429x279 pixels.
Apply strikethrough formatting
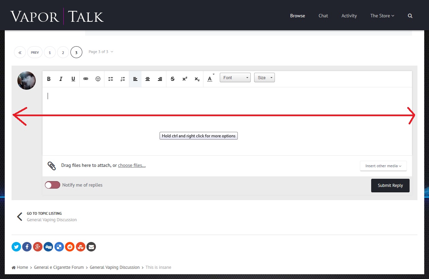172,79
